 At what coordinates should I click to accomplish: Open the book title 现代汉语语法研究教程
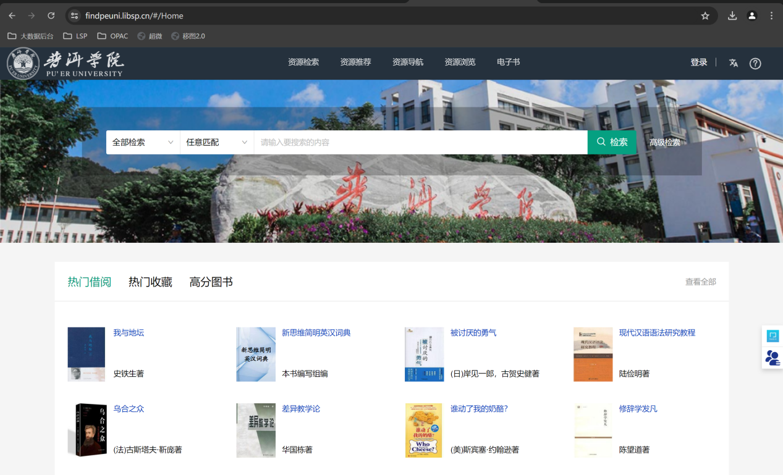[657, 333]
